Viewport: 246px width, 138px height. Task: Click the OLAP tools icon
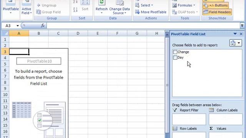[174, 12]
